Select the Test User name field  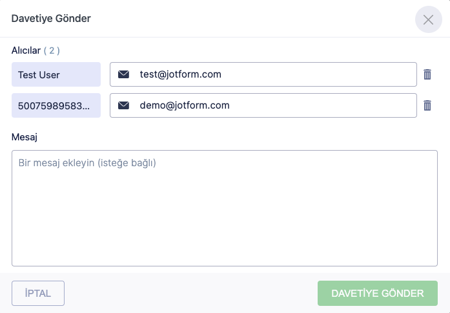click(56, 74)
